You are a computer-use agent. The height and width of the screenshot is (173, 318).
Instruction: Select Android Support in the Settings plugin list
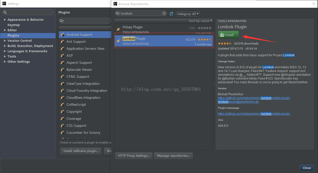85,35
